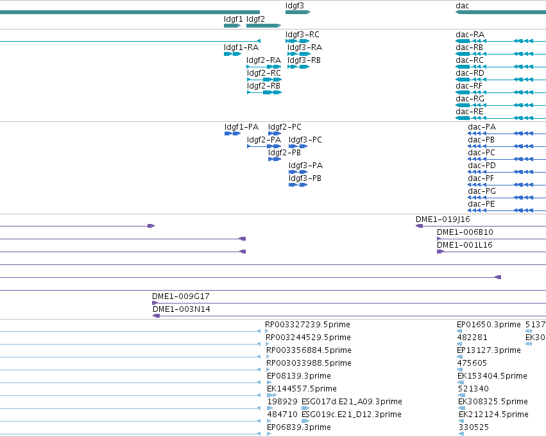Select the dac-RA transcript label
Screen dimensions: 546x437
tap(470, 35)
